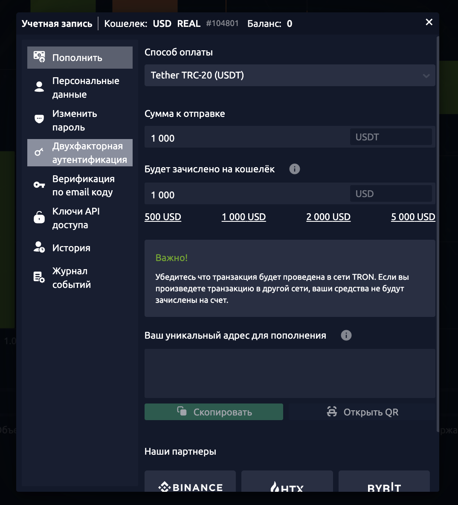Expand the Способ оплаты dropdown
Screen dimensions: 458x505
click(290, 75)
